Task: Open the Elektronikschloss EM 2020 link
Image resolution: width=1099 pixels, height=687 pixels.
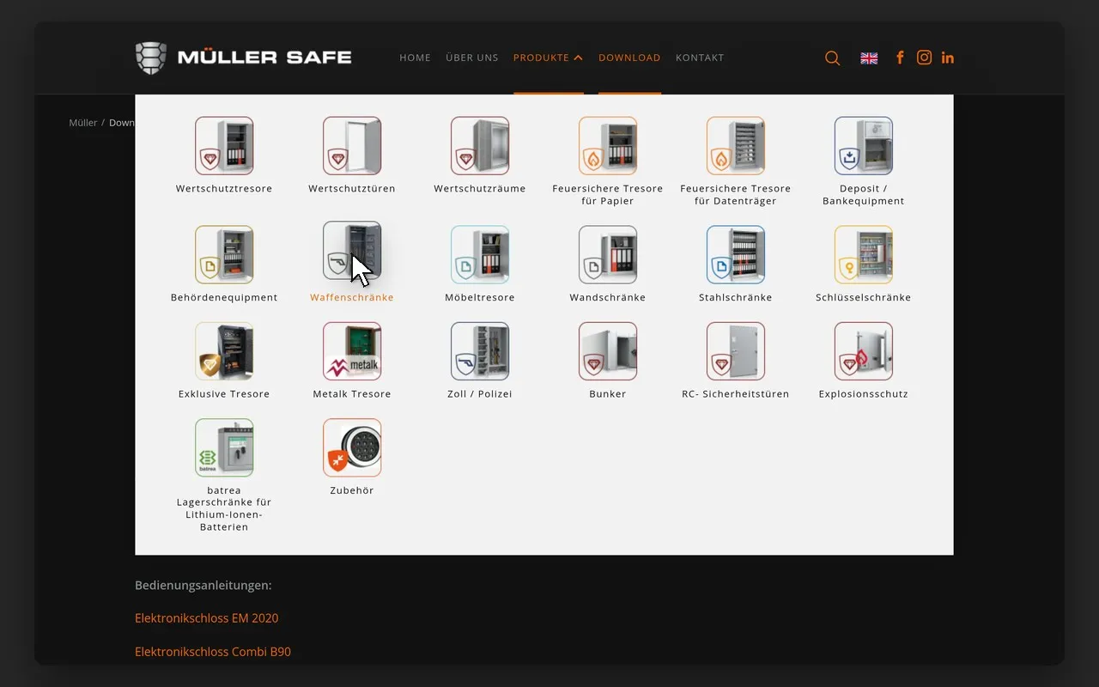Action: click(207, 618)
